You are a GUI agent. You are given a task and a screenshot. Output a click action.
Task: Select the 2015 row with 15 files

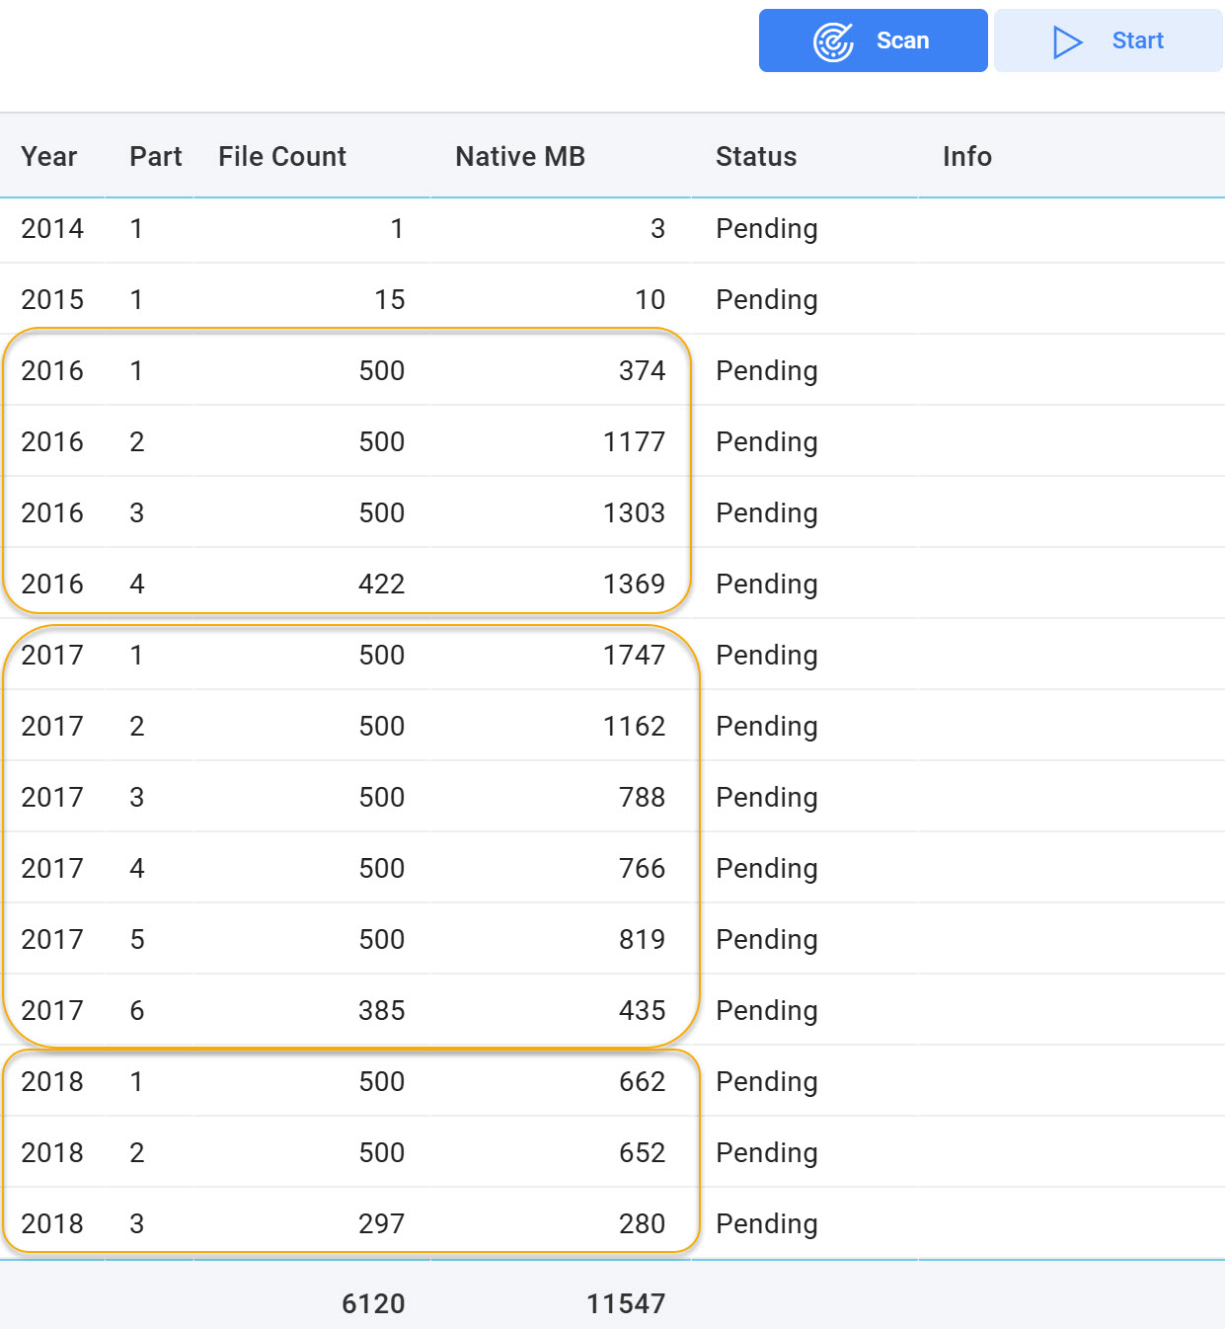click(612, 300)
